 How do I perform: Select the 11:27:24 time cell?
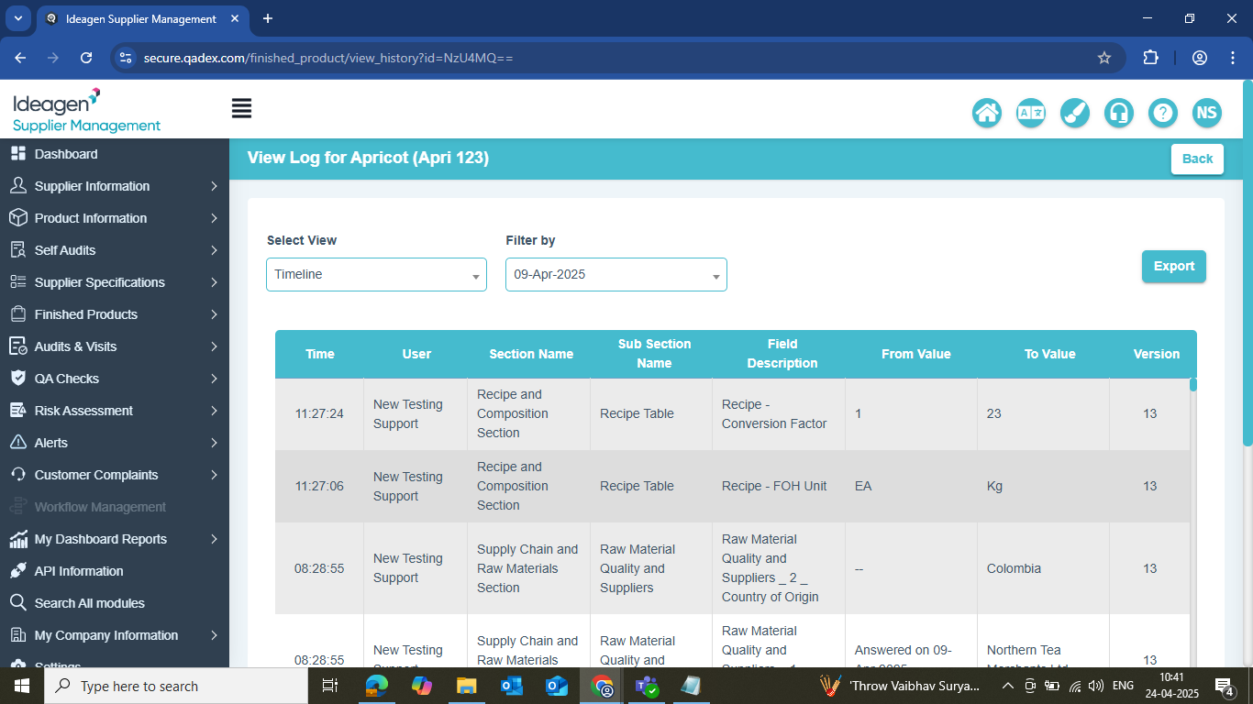tap(319, 413)
